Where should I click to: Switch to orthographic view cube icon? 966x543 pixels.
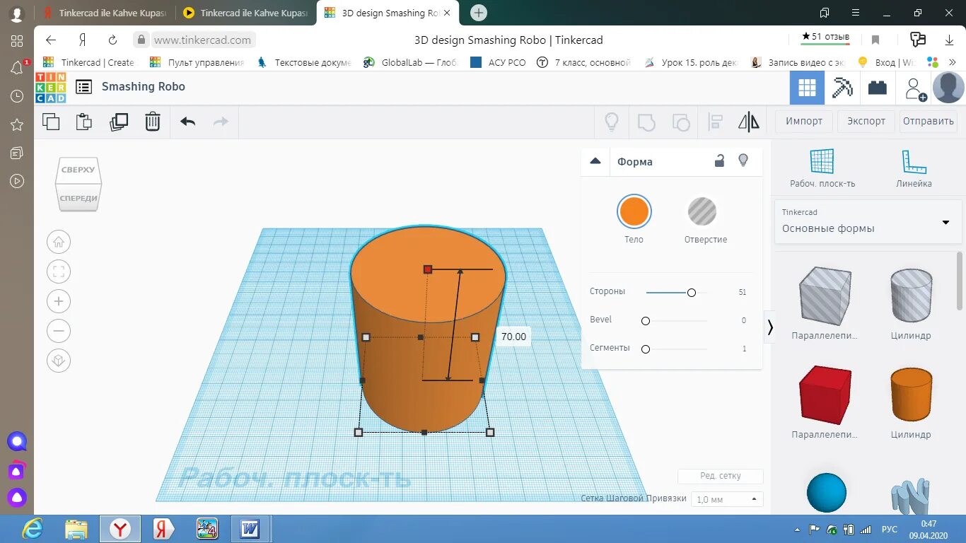coord(59,361)
